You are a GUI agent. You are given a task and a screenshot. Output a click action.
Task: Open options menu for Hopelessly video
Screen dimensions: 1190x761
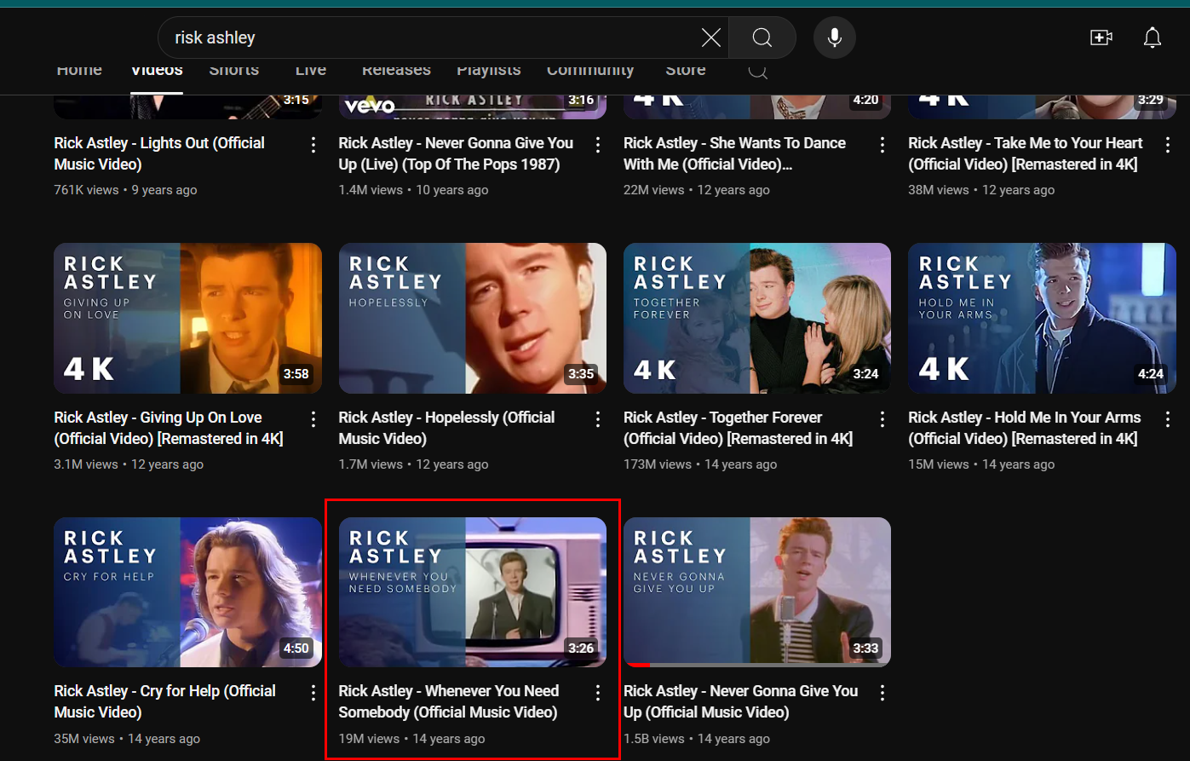[598, 419]
